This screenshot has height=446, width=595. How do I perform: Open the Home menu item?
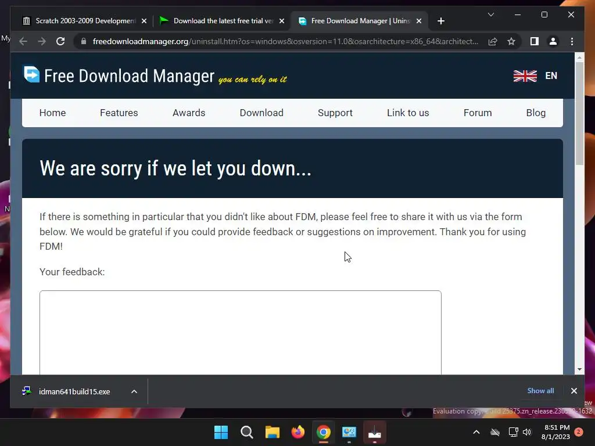52,113
